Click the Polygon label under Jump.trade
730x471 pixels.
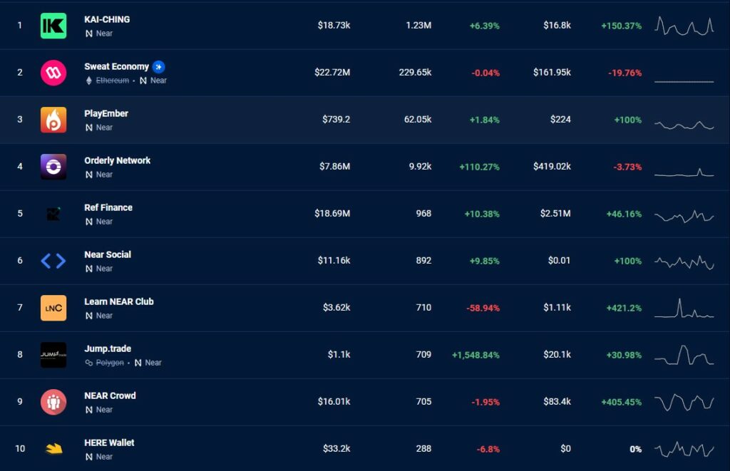pyautogui.click(x=110, y=363)
